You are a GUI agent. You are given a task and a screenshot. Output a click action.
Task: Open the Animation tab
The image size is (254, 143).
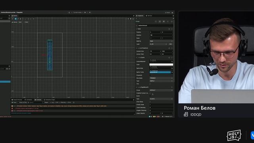coord(28,100)
